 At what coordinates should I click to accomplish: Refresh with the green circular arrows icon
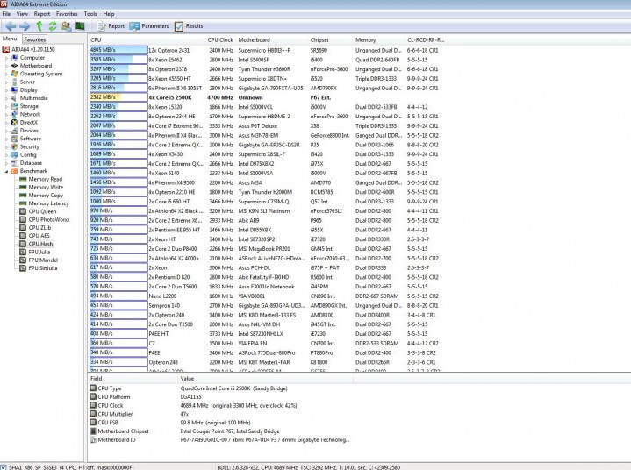click(53, 26)
